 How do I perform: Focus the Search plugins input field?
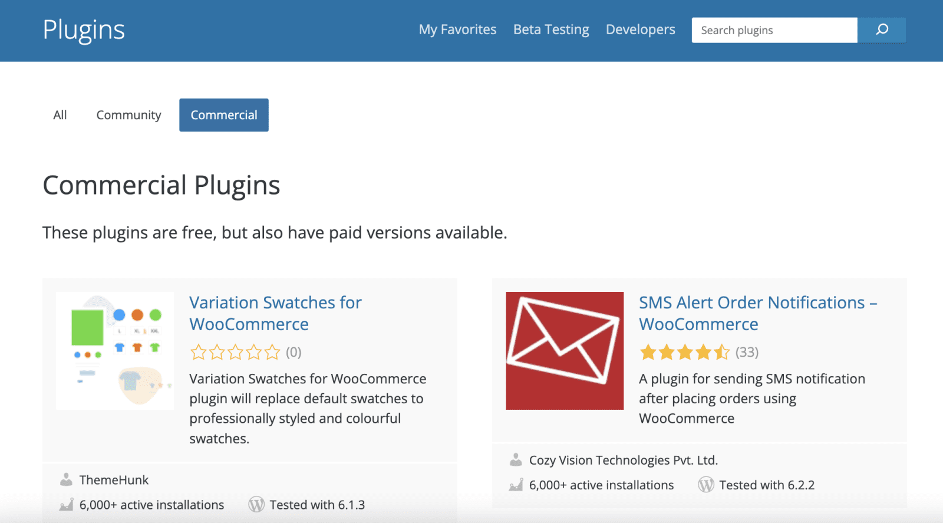tap(774, 30)
